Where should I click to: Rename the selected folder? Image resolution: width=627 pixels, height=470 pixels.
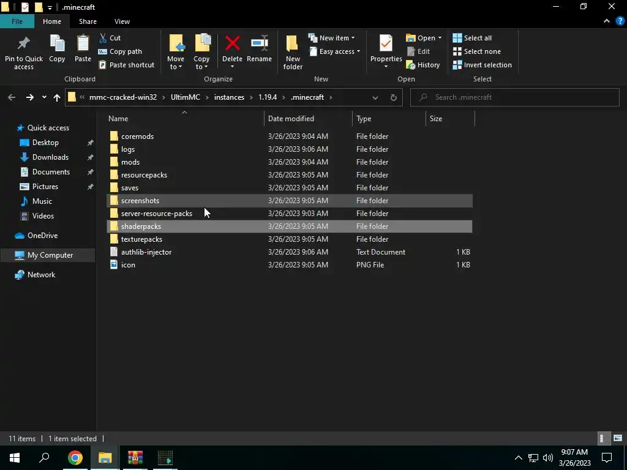[259, 48]
